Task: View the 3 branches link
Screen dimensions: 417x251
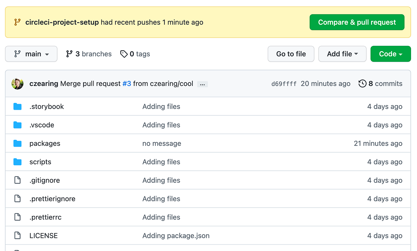Action: coord(89,54)
